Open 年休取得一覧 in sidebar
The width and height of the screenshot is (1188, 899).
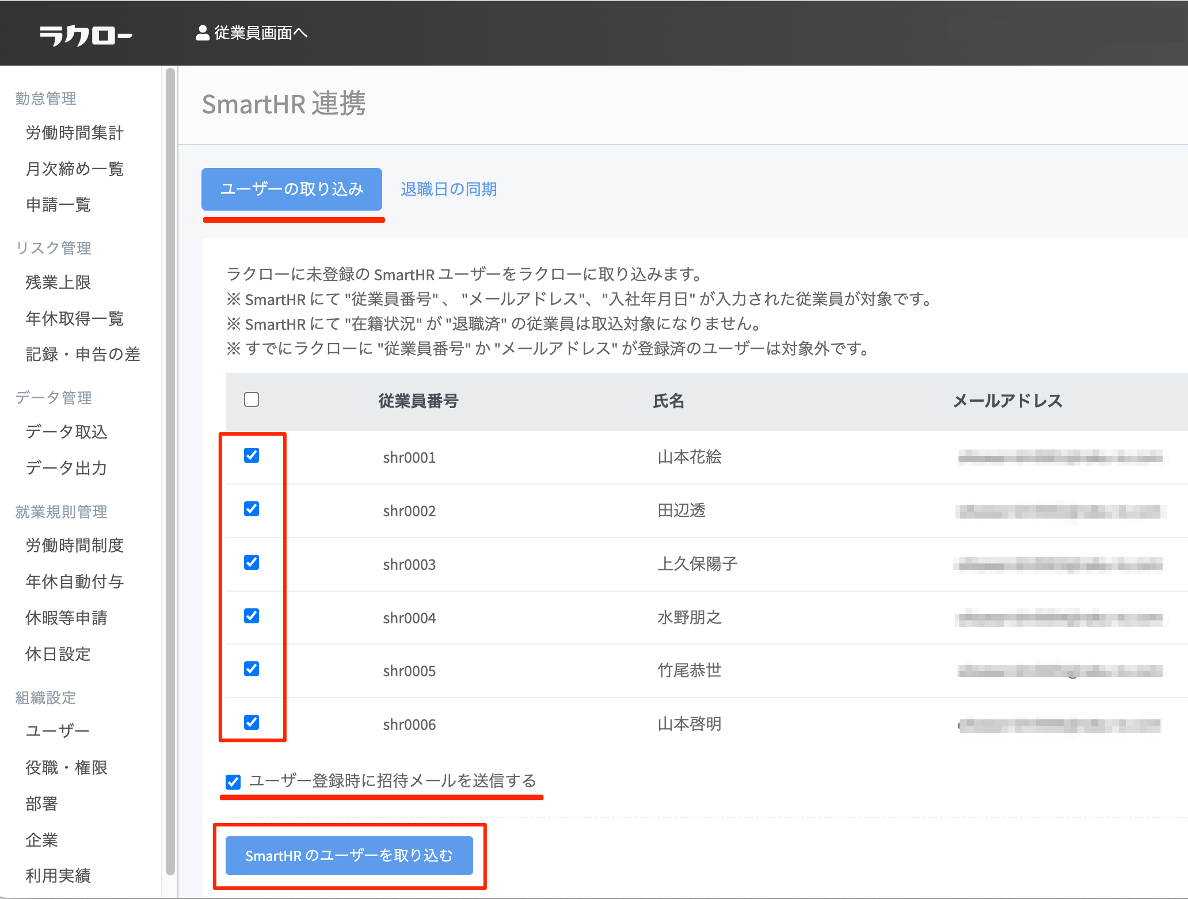click(75, 319)
